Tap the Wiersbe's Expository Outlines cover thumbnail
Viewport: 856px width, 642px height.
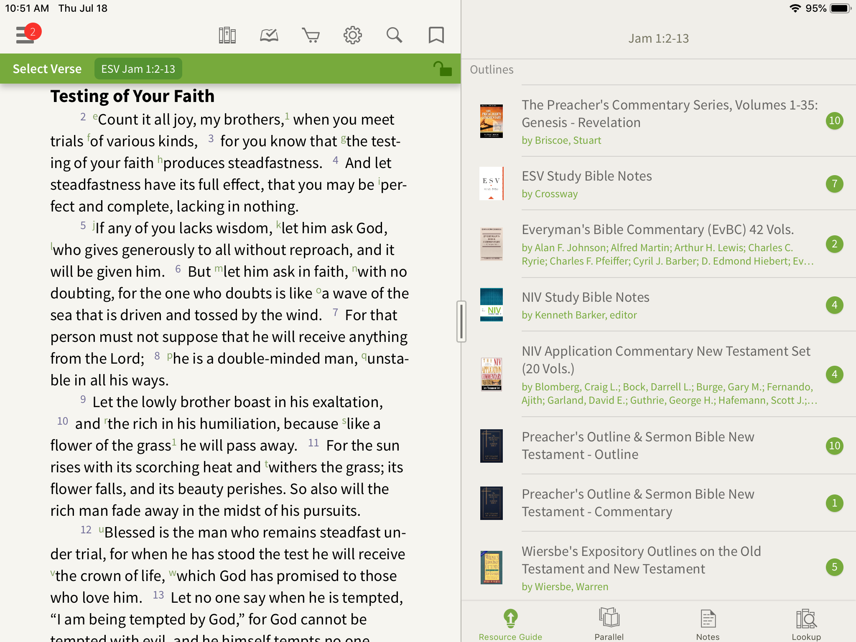[492, 567]
